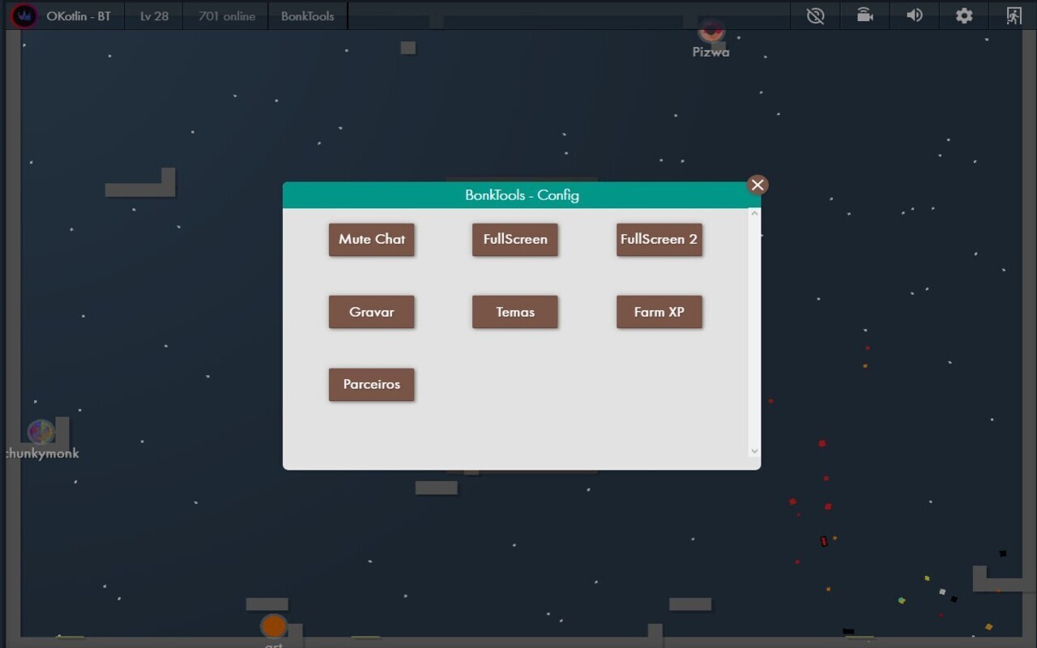Click the config dialog scrollbar down arrow

point(754,451)
